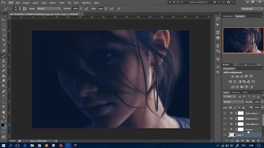Viewport: 264px width, 148px height.
Task: Select the Pen tool
Action: 4,91
